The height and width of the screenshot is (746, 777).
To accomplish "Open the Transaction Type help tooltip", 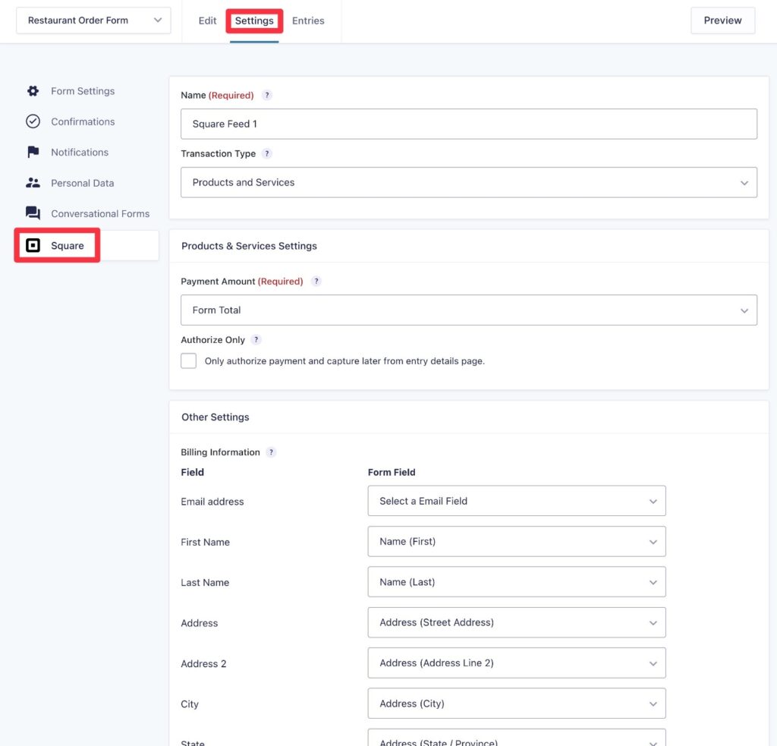I will (266, 153).
